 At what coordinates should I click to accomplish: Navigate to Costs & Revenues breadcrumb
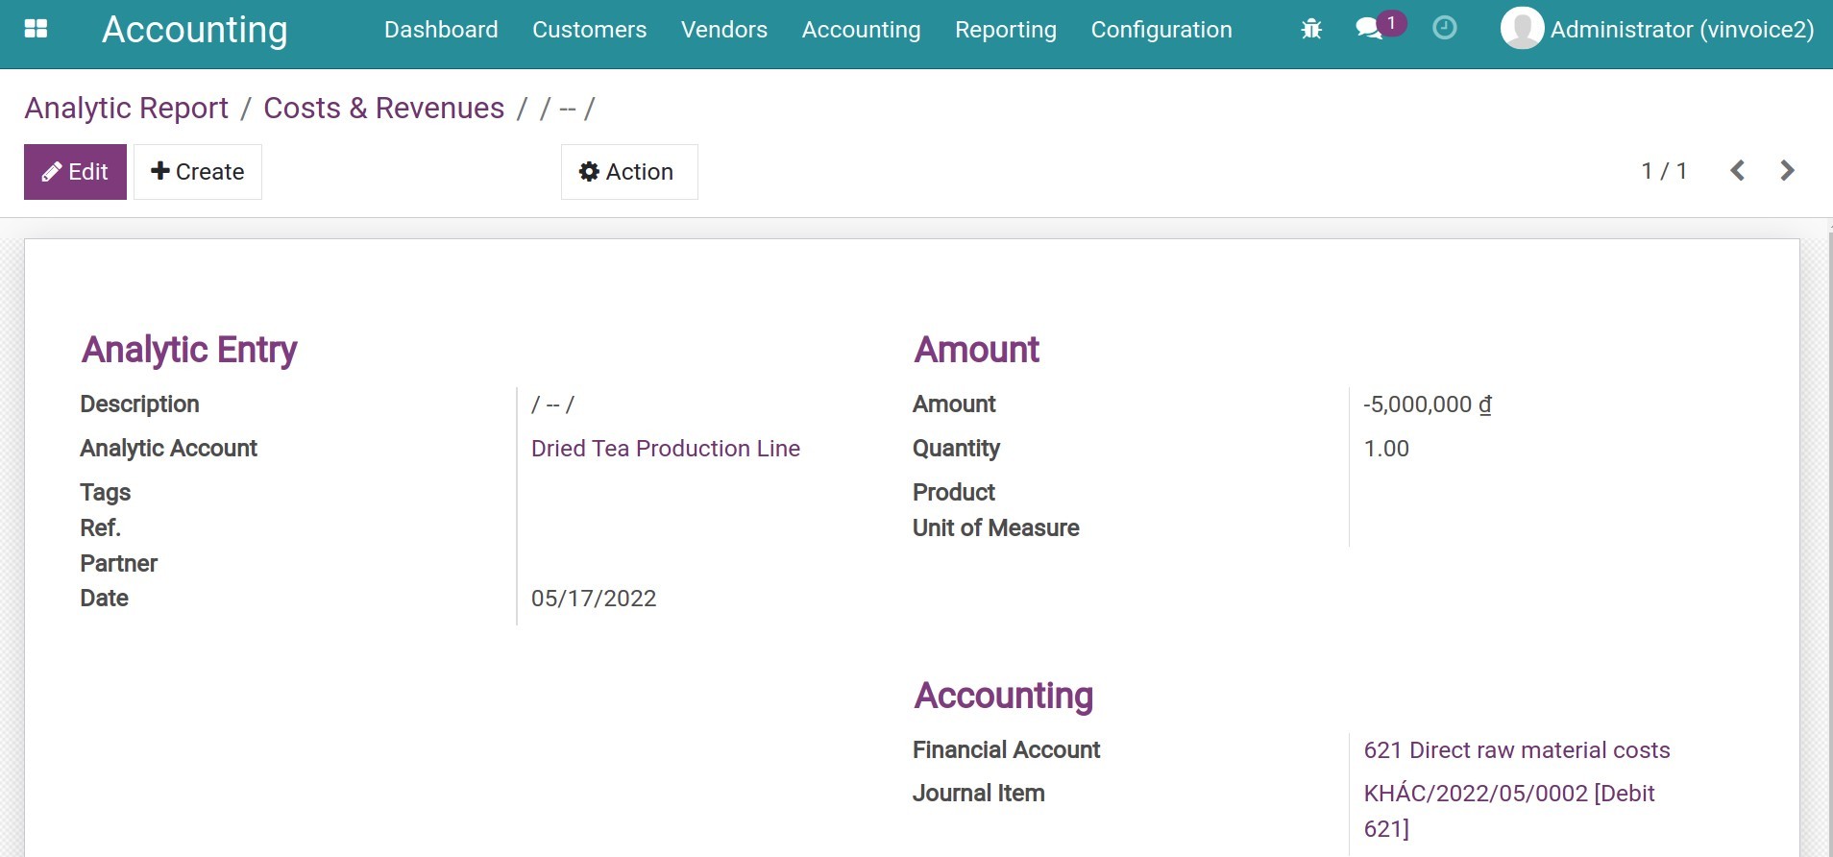[x=383, y=109]
